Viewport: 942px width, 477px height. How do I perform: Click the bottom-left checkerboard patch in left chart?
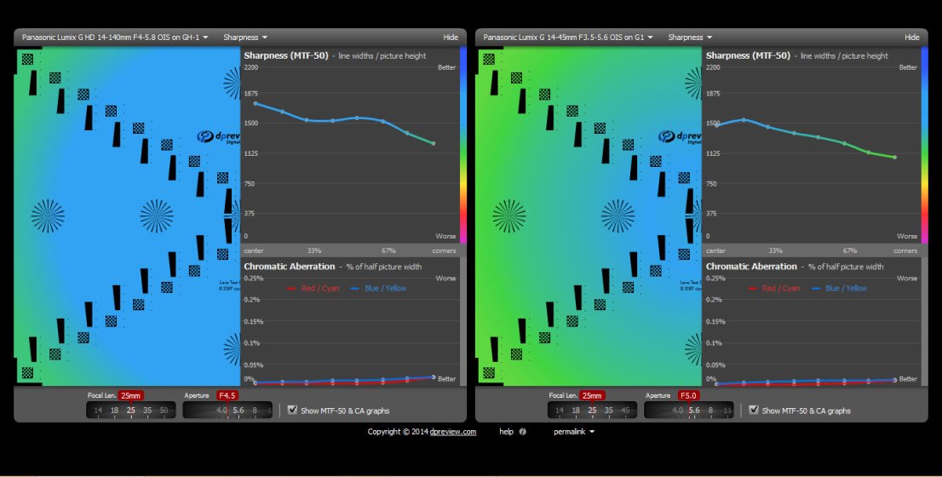27,373
